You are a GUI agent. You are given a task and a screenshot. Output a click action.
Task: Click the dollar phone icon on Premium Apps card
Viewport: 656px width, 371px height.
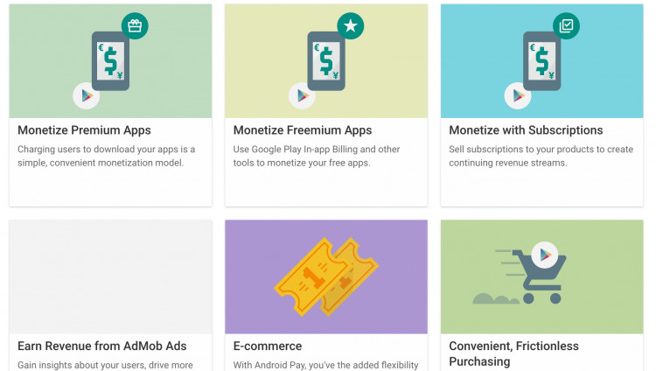pyautogui.click(x=110, y=61)
